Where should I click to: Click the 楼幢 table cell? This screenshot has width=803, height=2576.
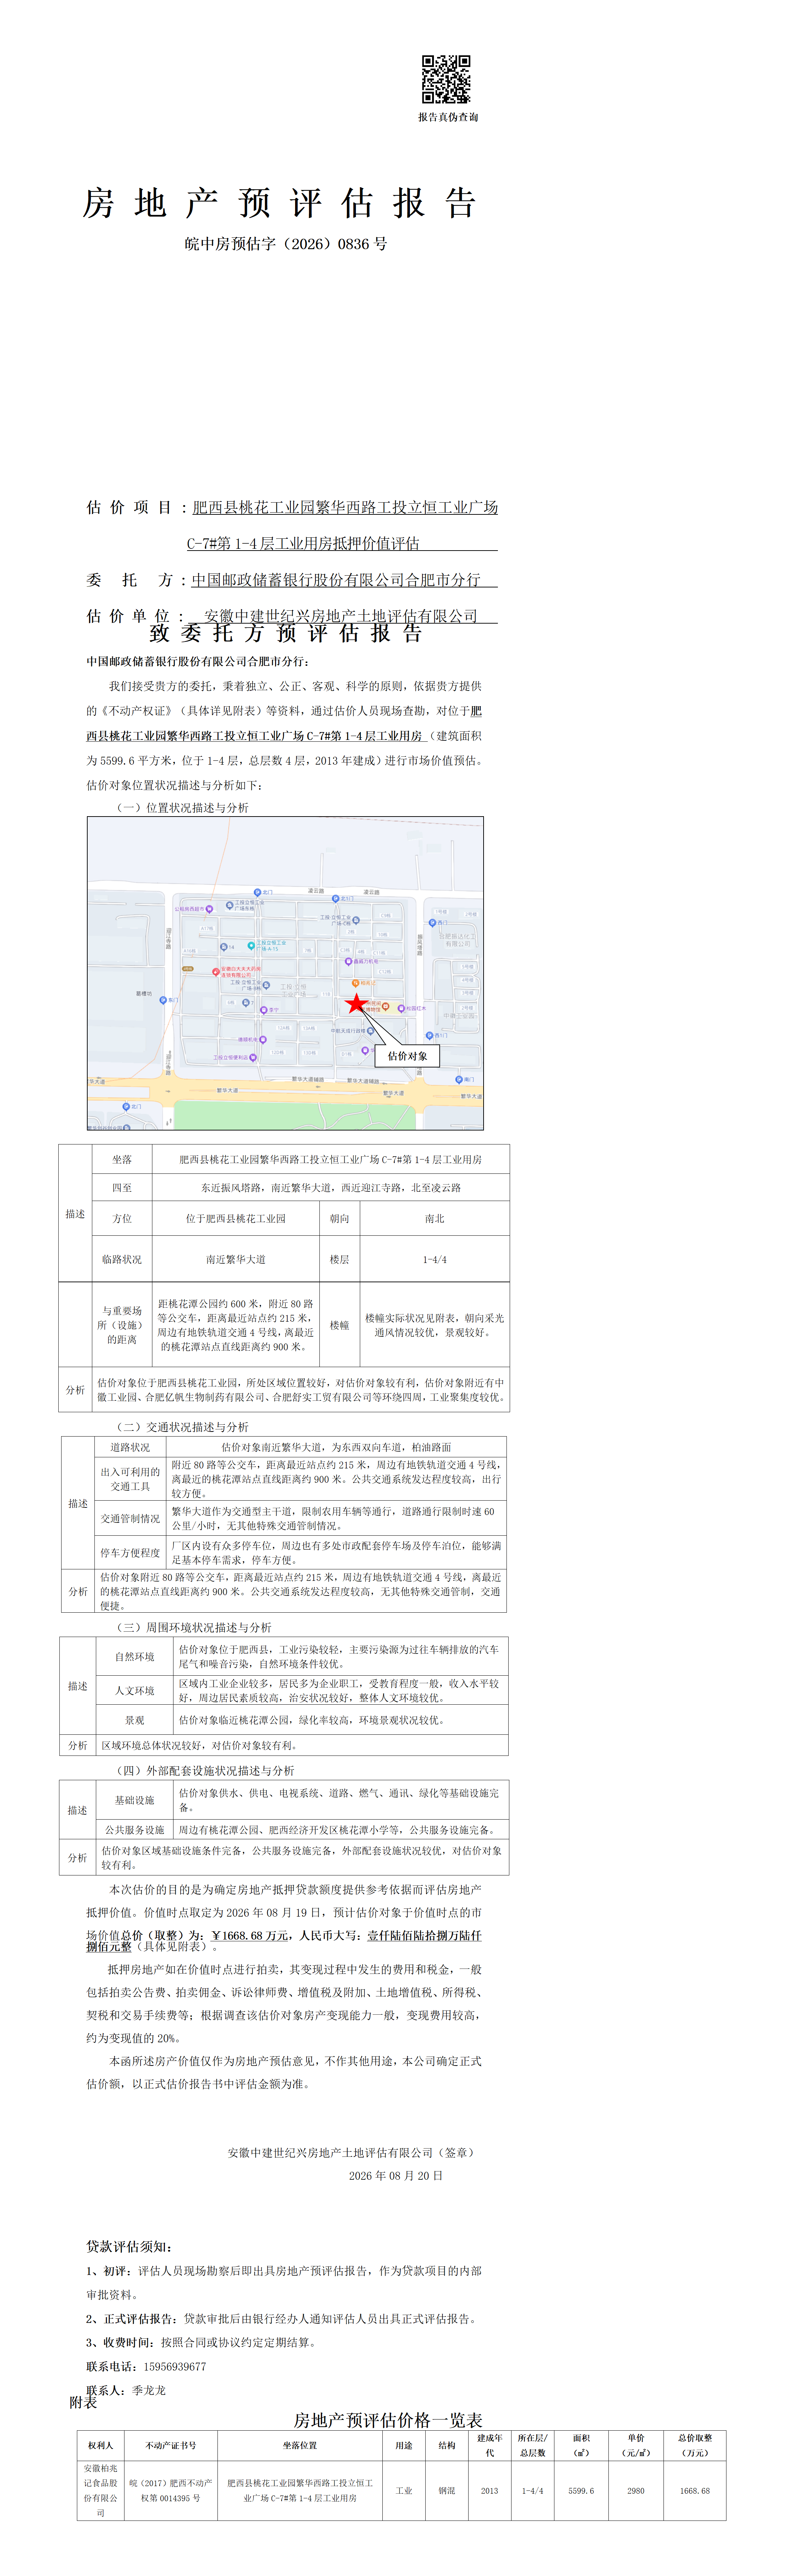339,1325
